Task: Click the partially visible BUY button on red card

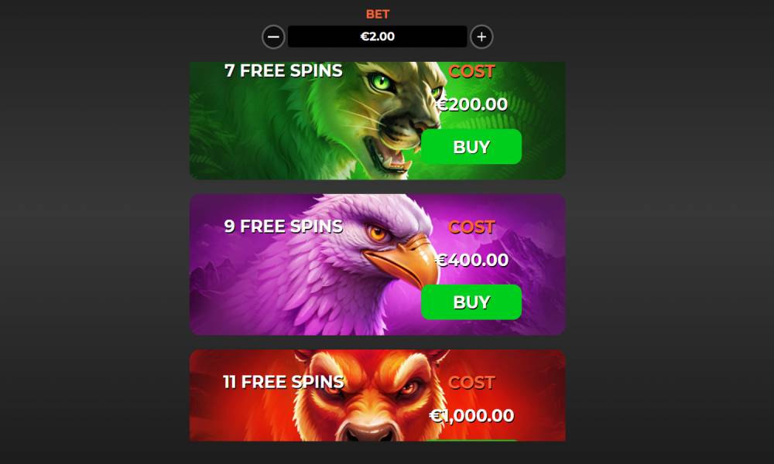Action: pyautogui.click(x=471, y=440)
